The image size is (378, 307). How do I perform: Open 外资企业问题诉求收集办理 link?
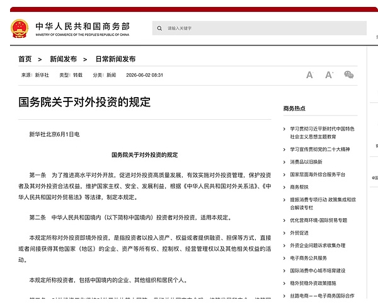coord(318,245)
